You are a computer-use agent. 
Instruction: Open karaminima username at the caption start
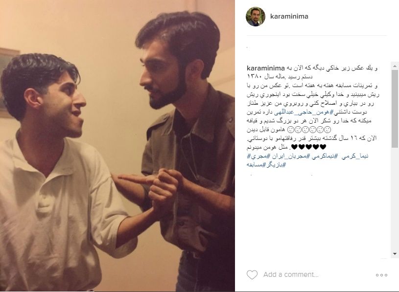click(266, 68)
